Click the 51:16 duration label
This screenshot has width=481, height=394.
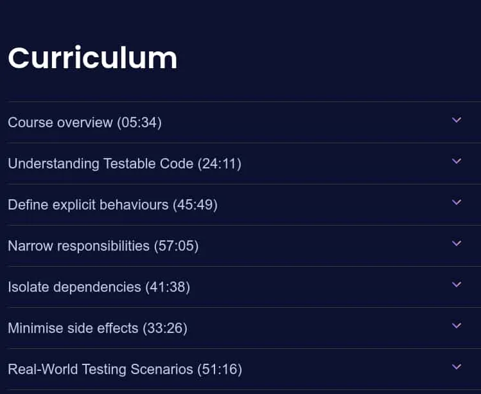(x=220, y=370)
